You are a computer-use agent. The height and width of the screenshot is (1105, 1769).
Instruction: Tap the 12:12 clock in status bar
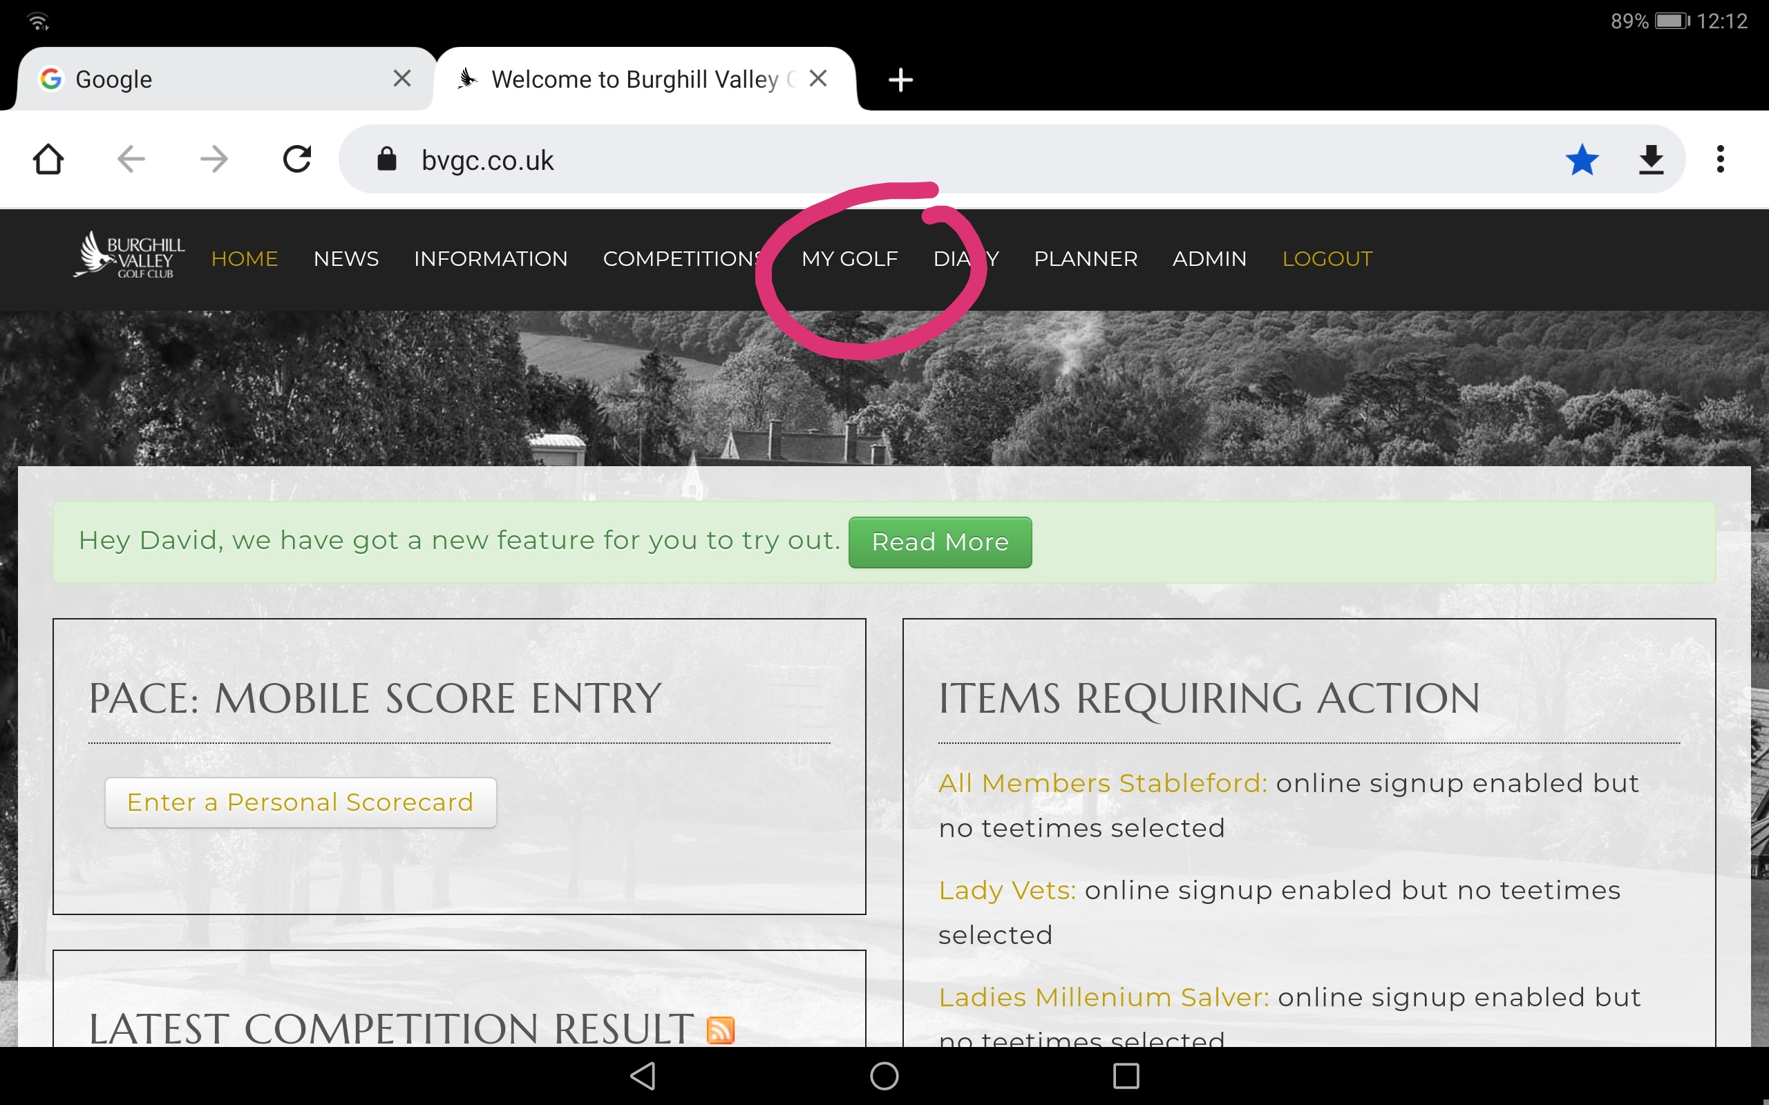tap(1722, 21)
